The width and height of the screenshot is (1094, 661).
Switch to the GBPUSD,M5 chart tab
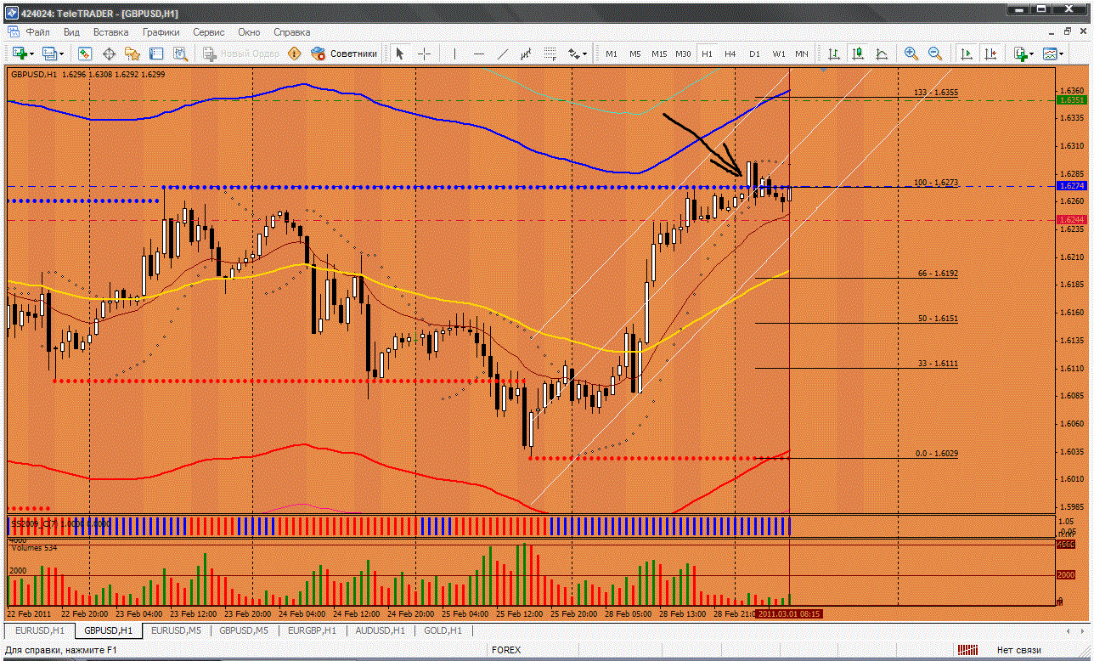(244, 630)
